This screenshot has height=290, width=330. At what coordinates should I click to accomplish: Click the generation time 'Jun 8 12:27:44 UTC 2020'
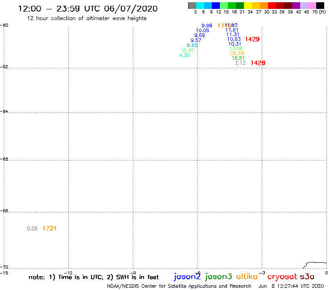click(291, 286)
